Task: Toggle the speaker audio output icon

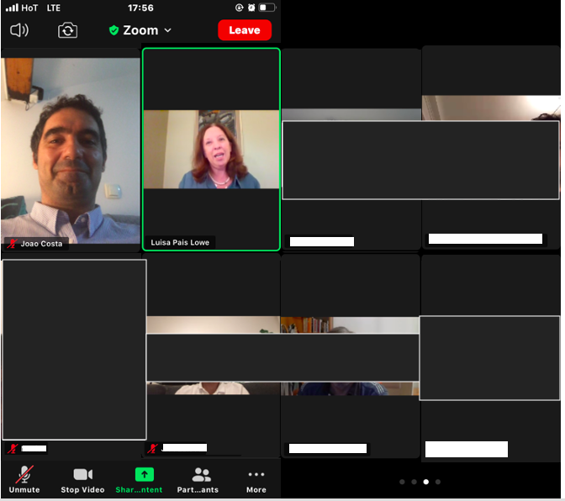Action: [19, 30]
